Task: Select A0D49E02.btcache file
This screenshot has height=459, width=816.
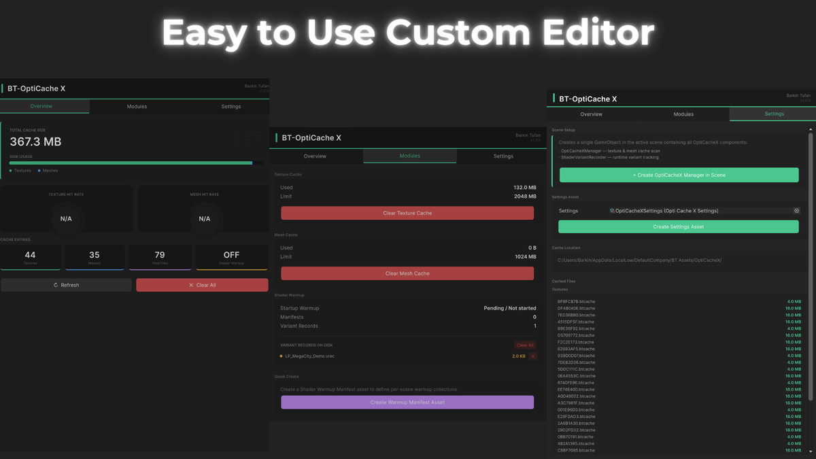Action: click(x=577, y=396)
